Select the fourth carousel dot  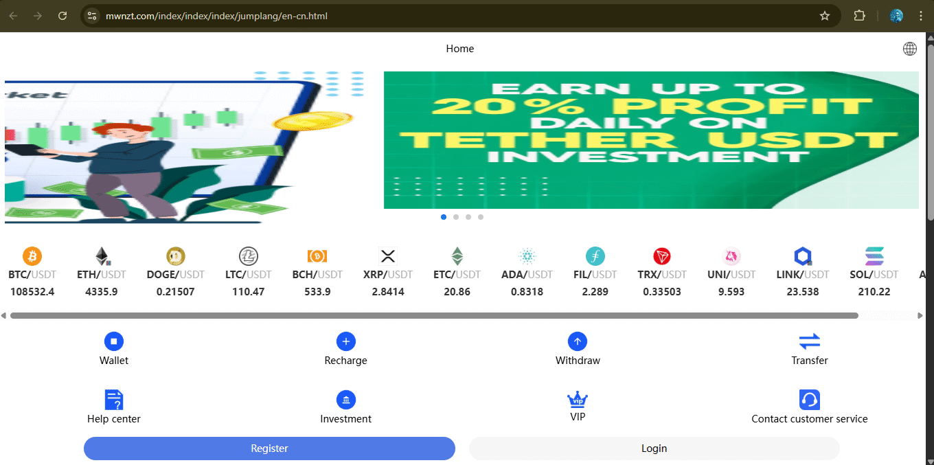pos(481,217)
